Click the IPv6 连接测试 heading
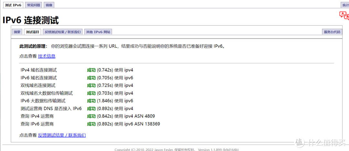The width and height of the screenshot is (349, 151). (x=31, y=20)
